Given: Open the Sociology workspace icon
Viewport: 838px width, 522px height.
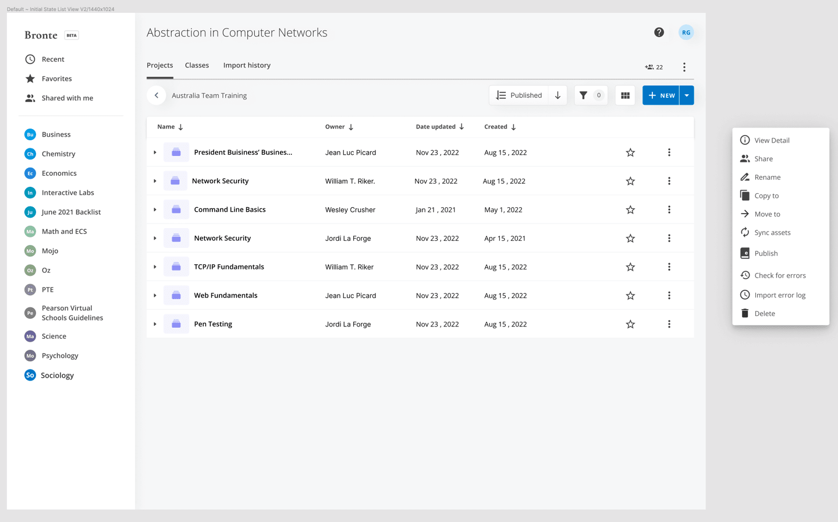Looking at the screenshot, I should 30,375.
